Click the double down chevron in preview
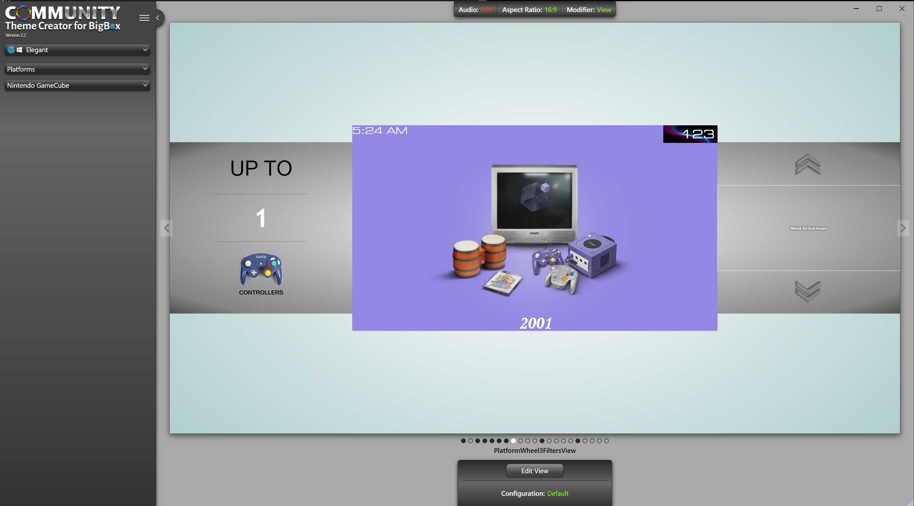 [x=808, y=291]
